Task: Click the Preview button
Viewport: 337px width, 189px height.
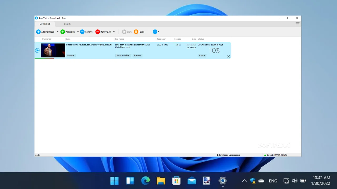Action: 137,55
